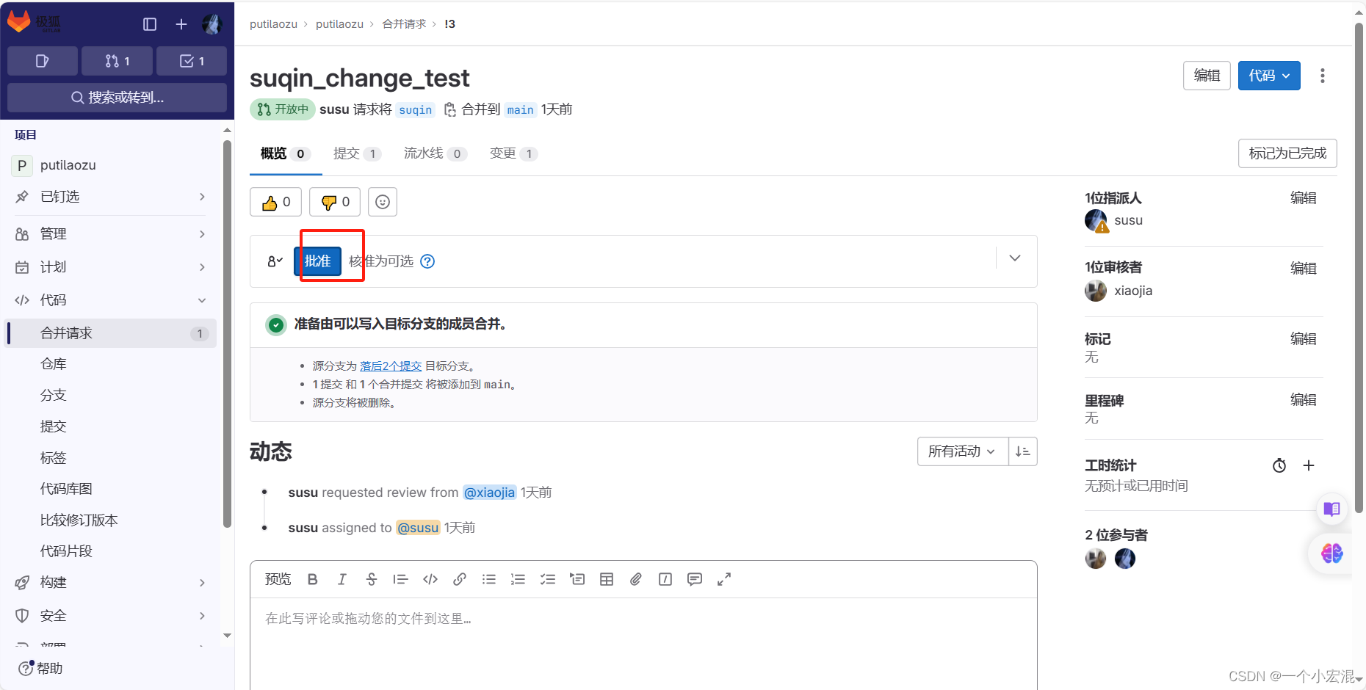
Task: Give a thumbs up reaction
Action: coord(276,202)
